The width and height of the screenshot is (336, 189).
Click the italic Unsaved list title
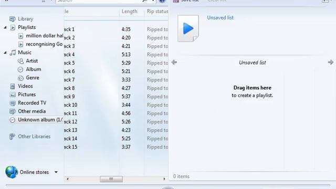point(252,62)
